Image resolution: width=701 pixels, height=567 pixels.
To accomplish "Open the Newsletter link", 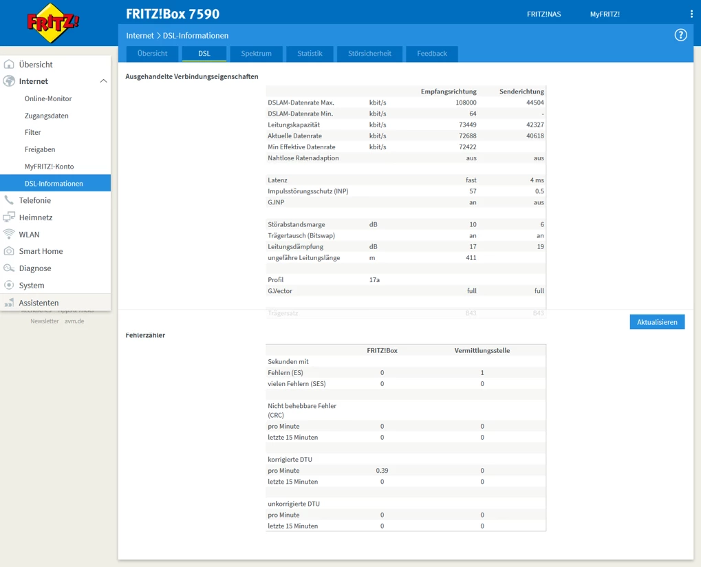I will 44,321.
